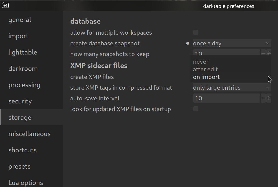
Task: Expand the store XMP tags compression dropdown
Action: [x=232, y=88]
